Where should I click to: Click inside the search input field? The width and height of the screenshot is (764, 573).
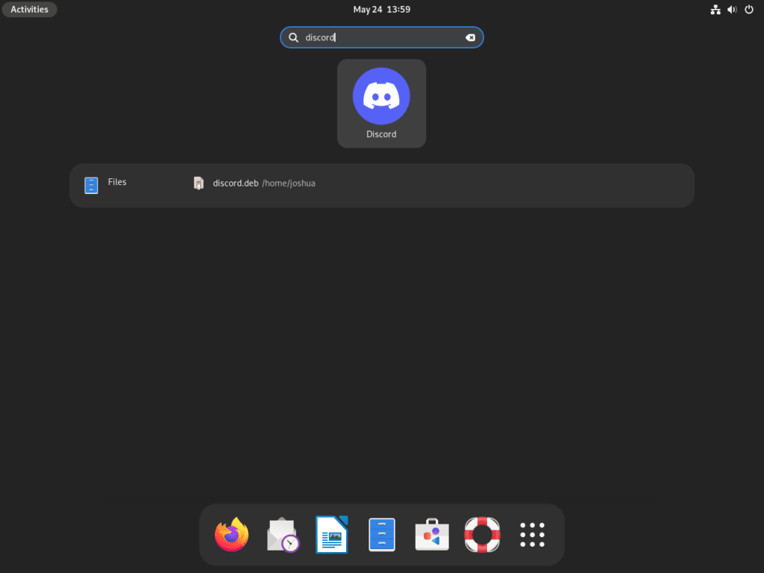[373, 37]
